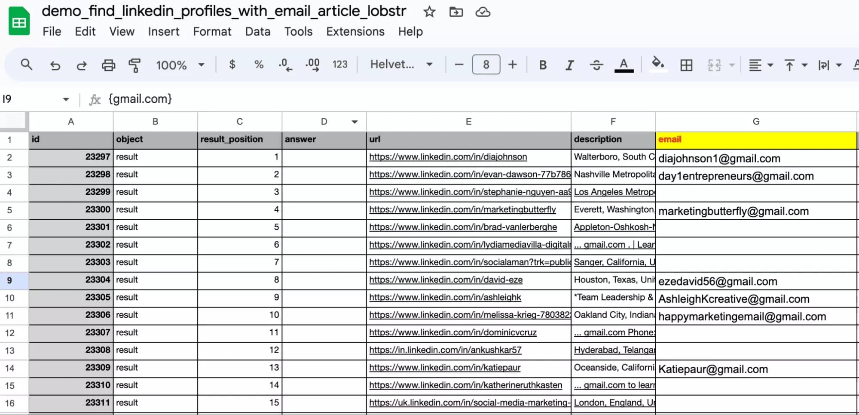The width and height of the screenshot is (859, 415).
Task: Open column D filter dropdown arrow
Action: coord(354,122)
